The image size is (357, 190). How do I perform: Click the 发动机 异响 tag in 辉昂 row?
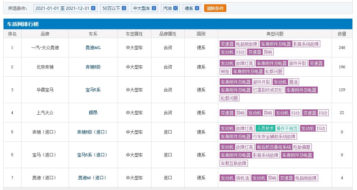click(260, 113)
